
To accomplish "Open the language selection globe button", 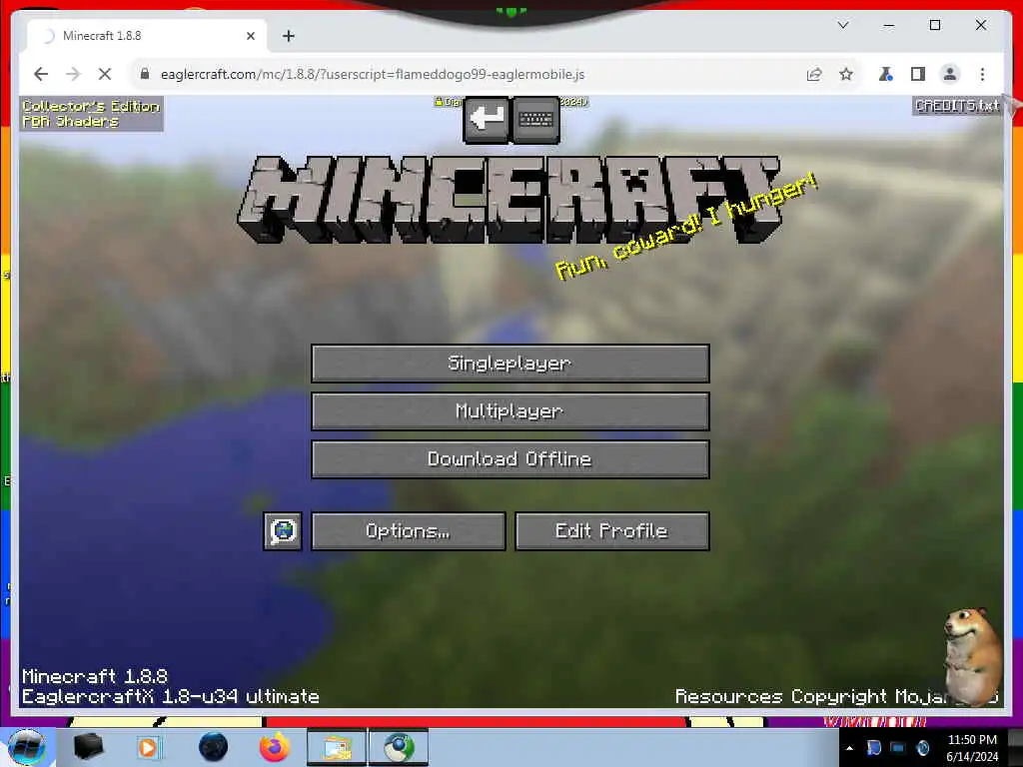I will tap(283, 531).
